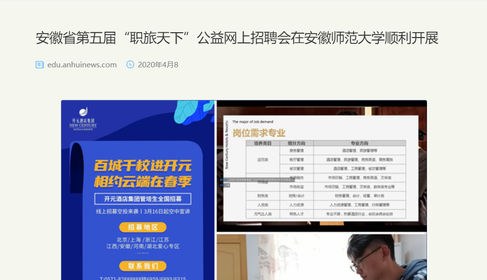Open the edu.anhuinews.com source link

82,64
